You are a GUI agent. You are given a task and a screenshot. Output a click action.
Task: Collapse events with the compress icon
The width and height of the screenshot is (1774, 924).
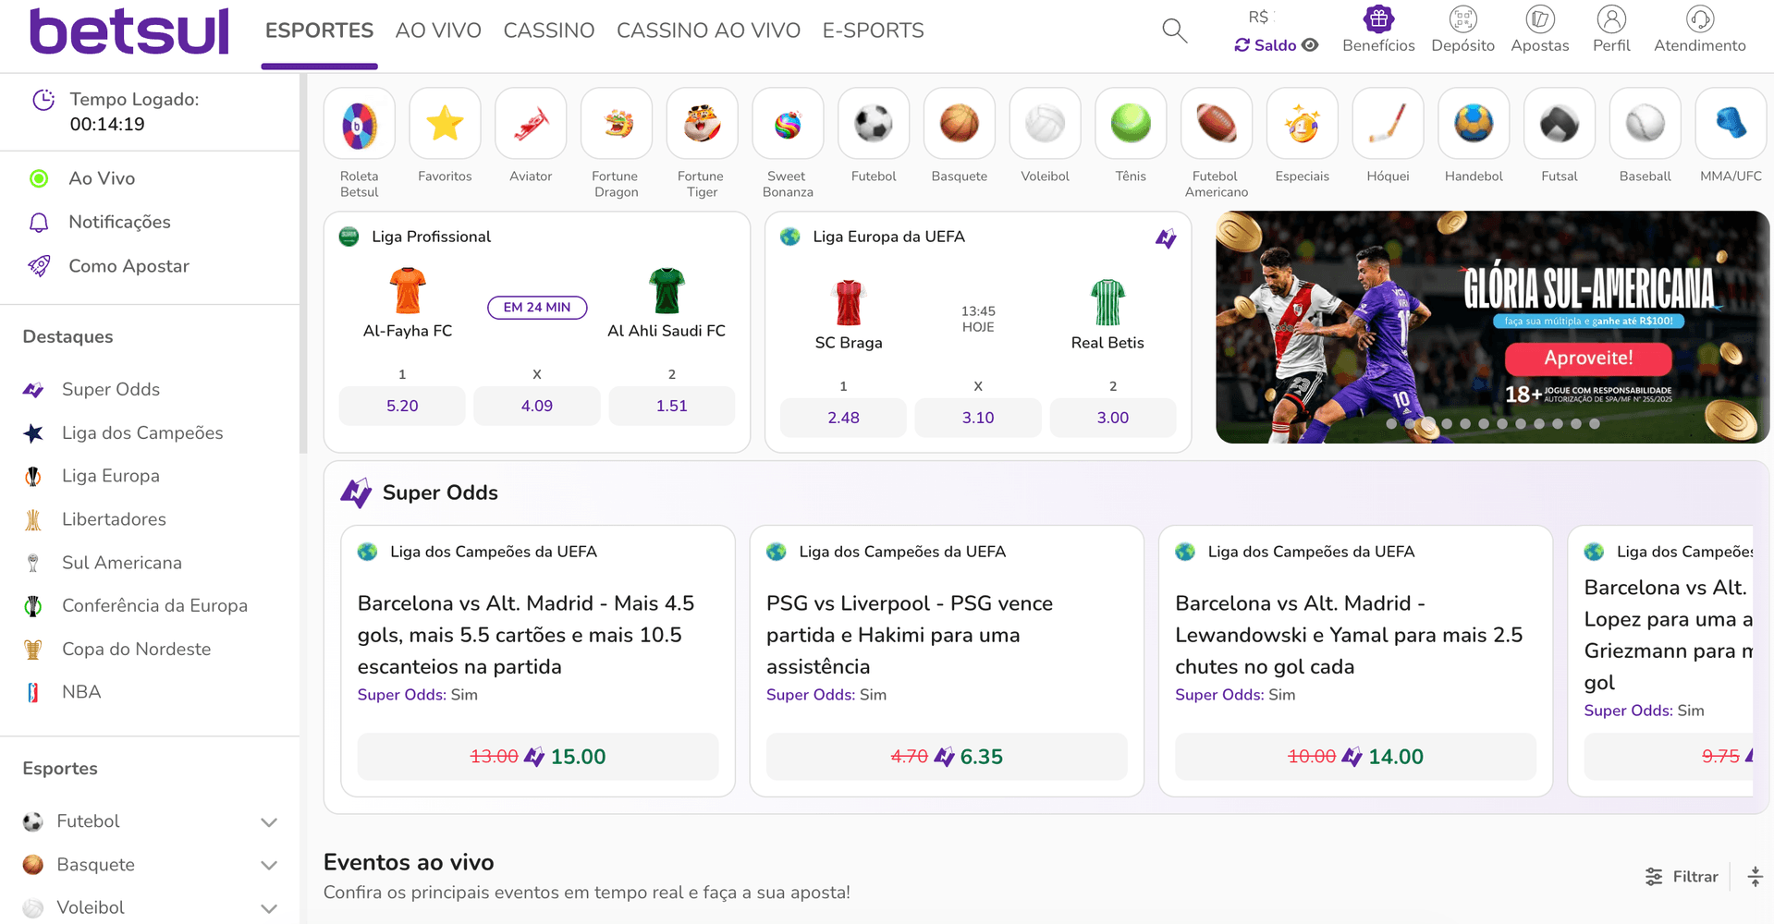click(1755, 877)
